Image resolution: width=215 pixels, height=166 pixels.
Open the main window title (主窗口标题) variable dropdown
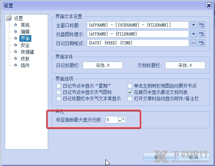[193, 25]
